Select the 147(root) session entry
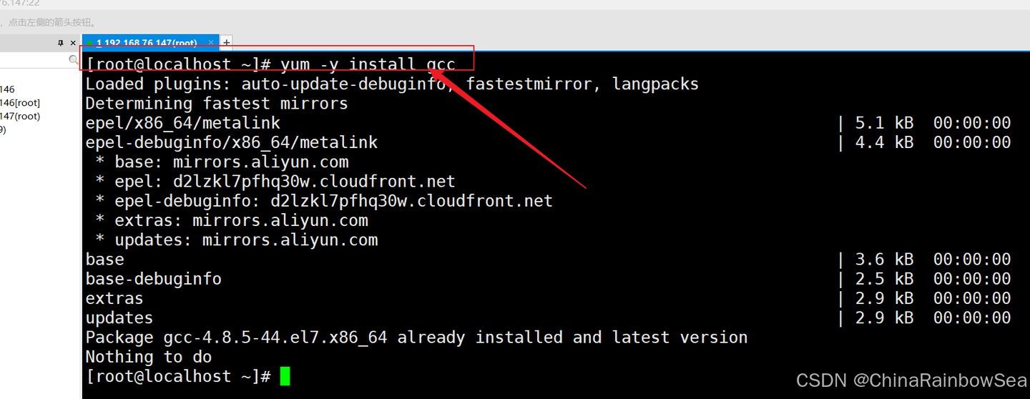This screenshot has width=1030, height=399. coord(19,116)
